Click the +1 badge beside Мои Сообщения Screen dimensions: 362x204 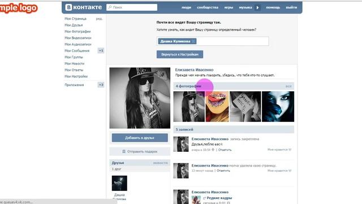coord(101,50)
